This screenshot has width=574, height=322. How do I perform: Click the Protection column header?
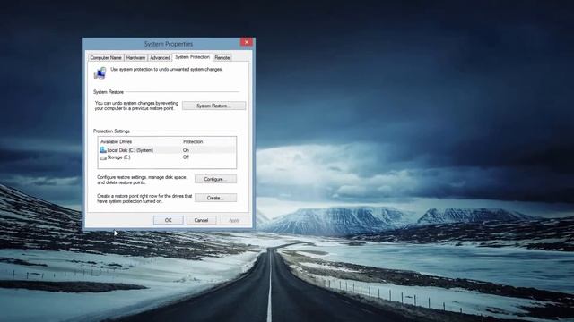tap(193, 141)
